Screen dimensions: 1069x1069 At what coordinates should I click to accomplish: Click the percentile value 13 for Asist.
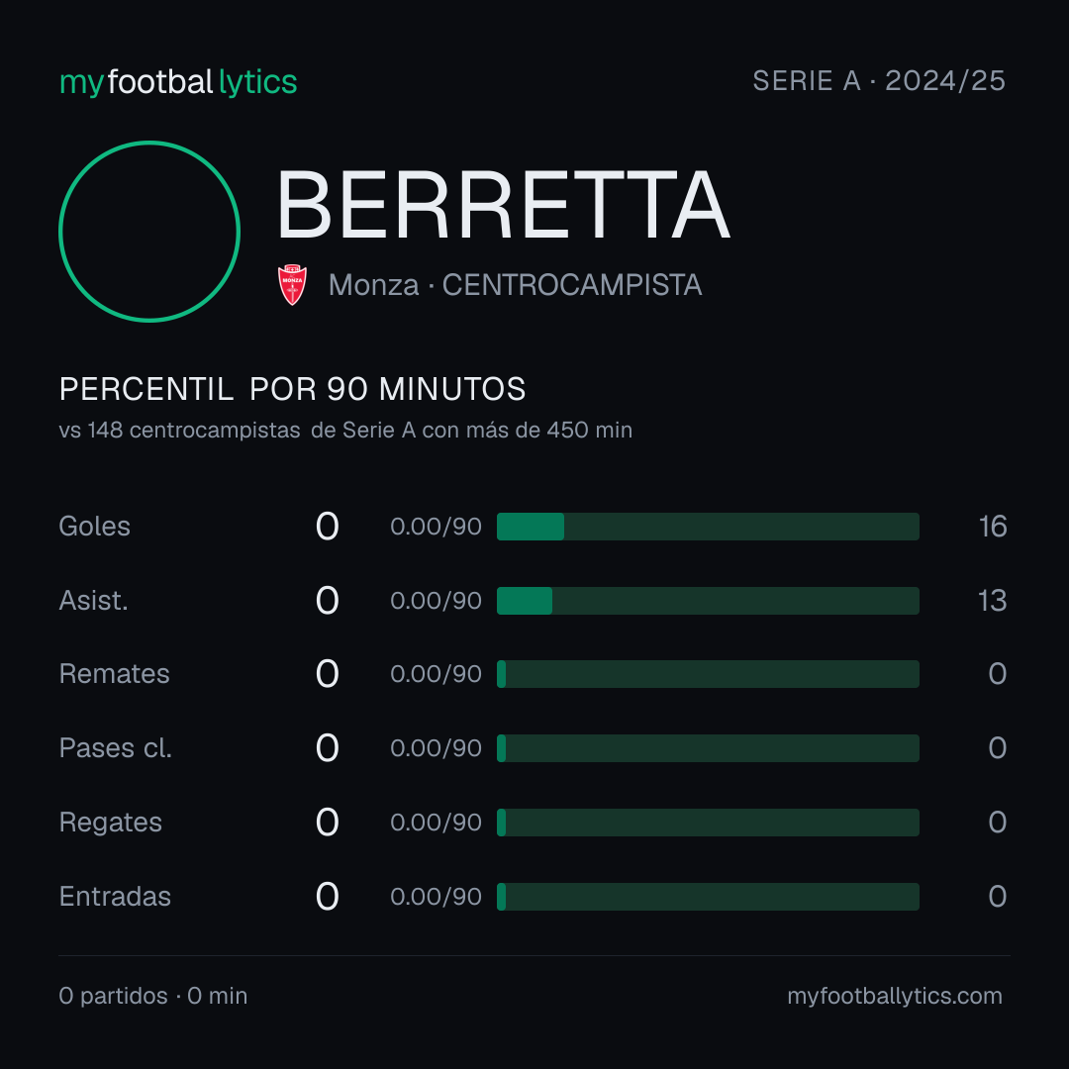(992, 601)
